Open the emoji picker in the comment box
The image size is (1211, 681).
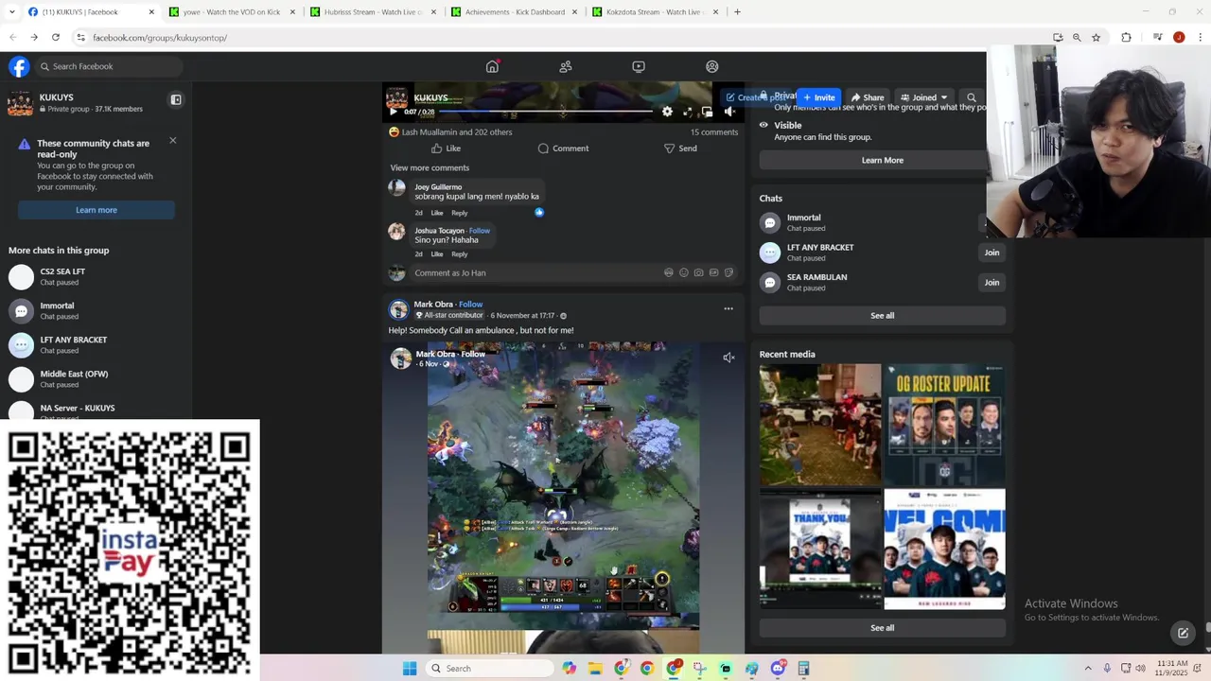[x=684, y=272]
